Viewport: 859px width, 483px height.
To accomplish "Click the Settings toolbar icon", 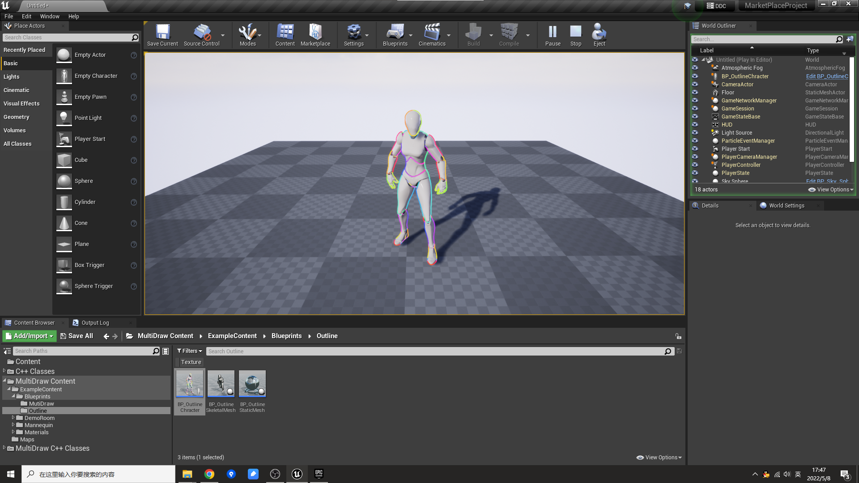I will tap(353, 34).
